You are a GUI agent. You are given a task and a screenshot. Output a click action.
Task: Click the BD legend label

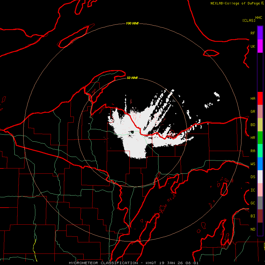click(253, 125)
